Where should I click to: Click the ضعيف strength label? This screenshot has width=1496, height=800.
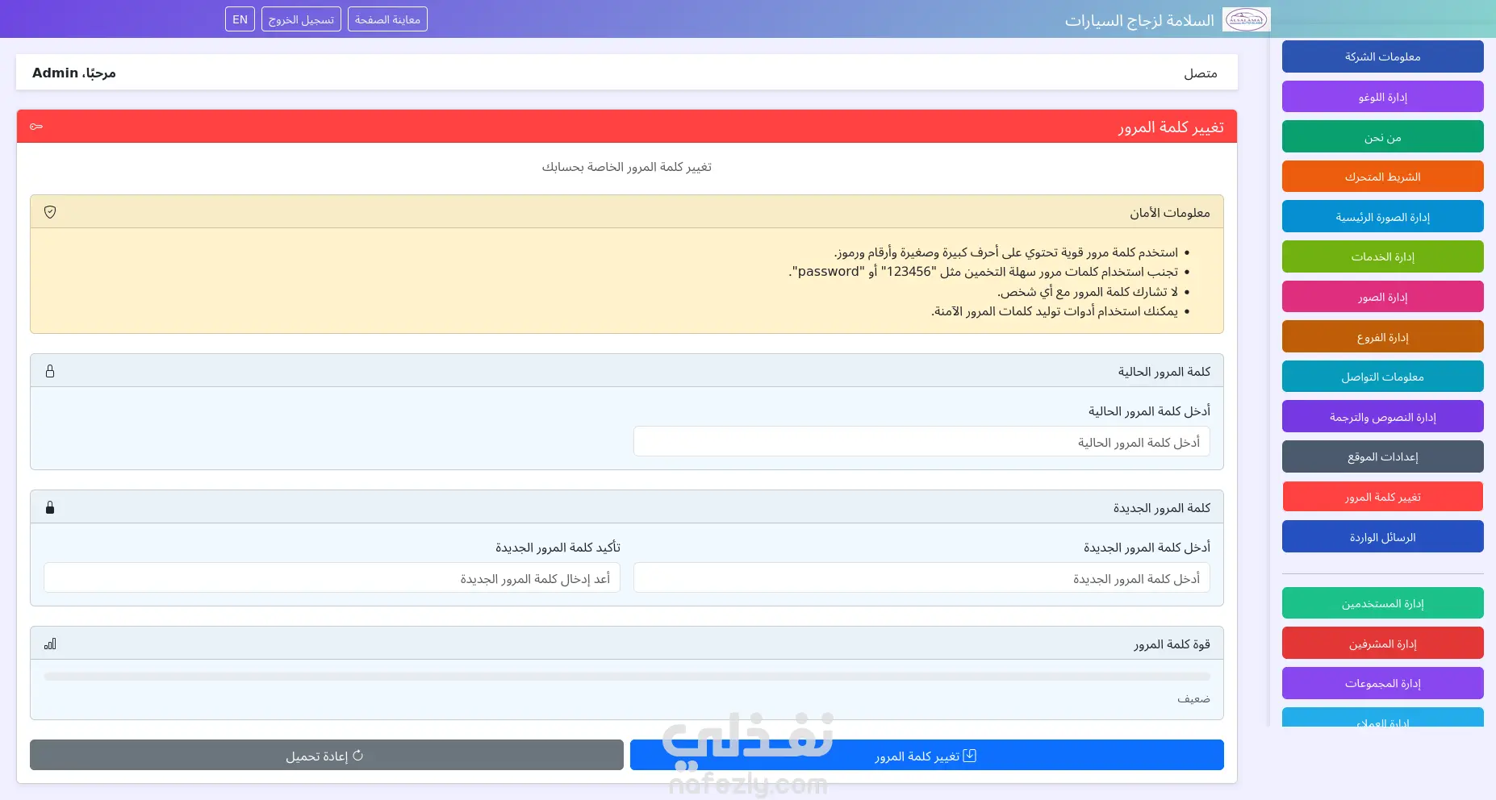click(1193, 698)
